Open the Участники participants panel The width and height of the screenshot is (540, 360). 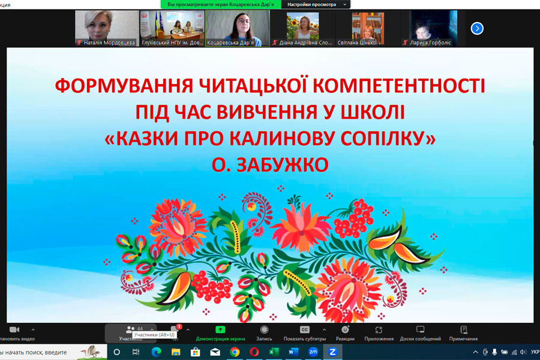click(x=131, y=333)
